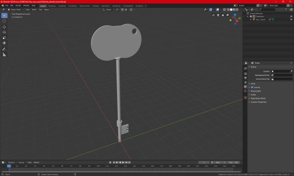Pick the Rotate tool
The height and width of the screenshot is (176, 294).
pyautogui.click(x=4, y=33)
